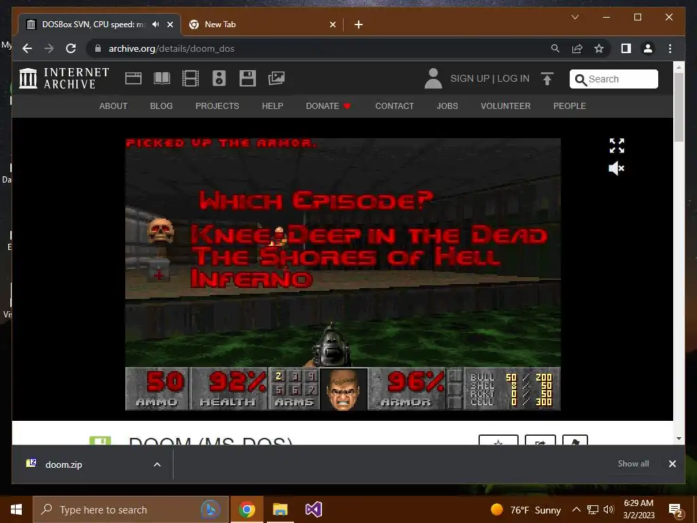Open the Audio (speaker) icon in Archive navbar
Viewport: 697px width, 523px height.
click(219, 78)
